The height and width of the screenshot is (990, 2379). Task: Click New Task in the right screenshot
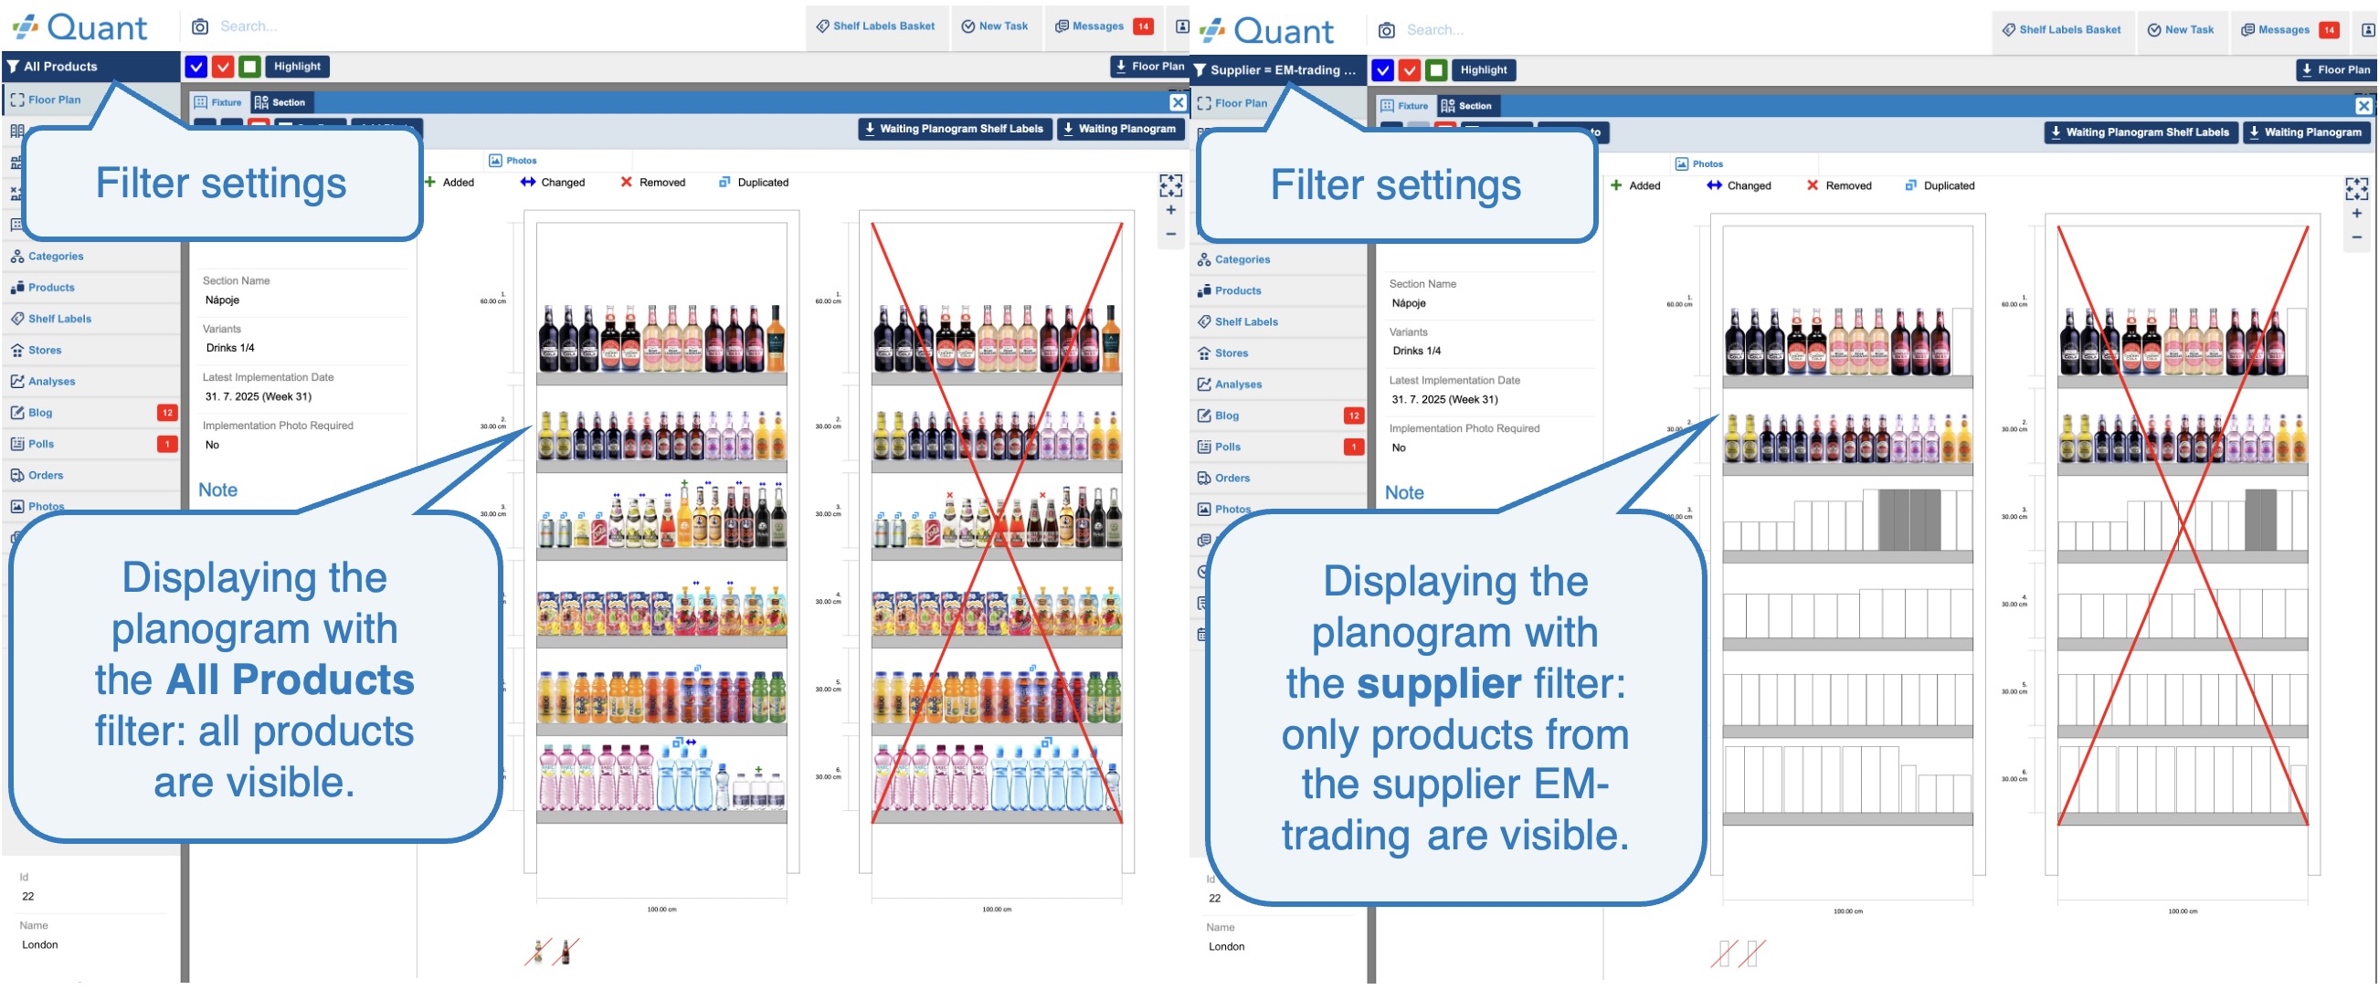pyautogui.click(x=2181, y=30)
